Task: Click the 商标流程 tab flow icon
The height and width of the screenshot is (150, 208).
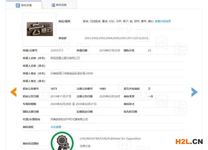Action: (53, 5)
